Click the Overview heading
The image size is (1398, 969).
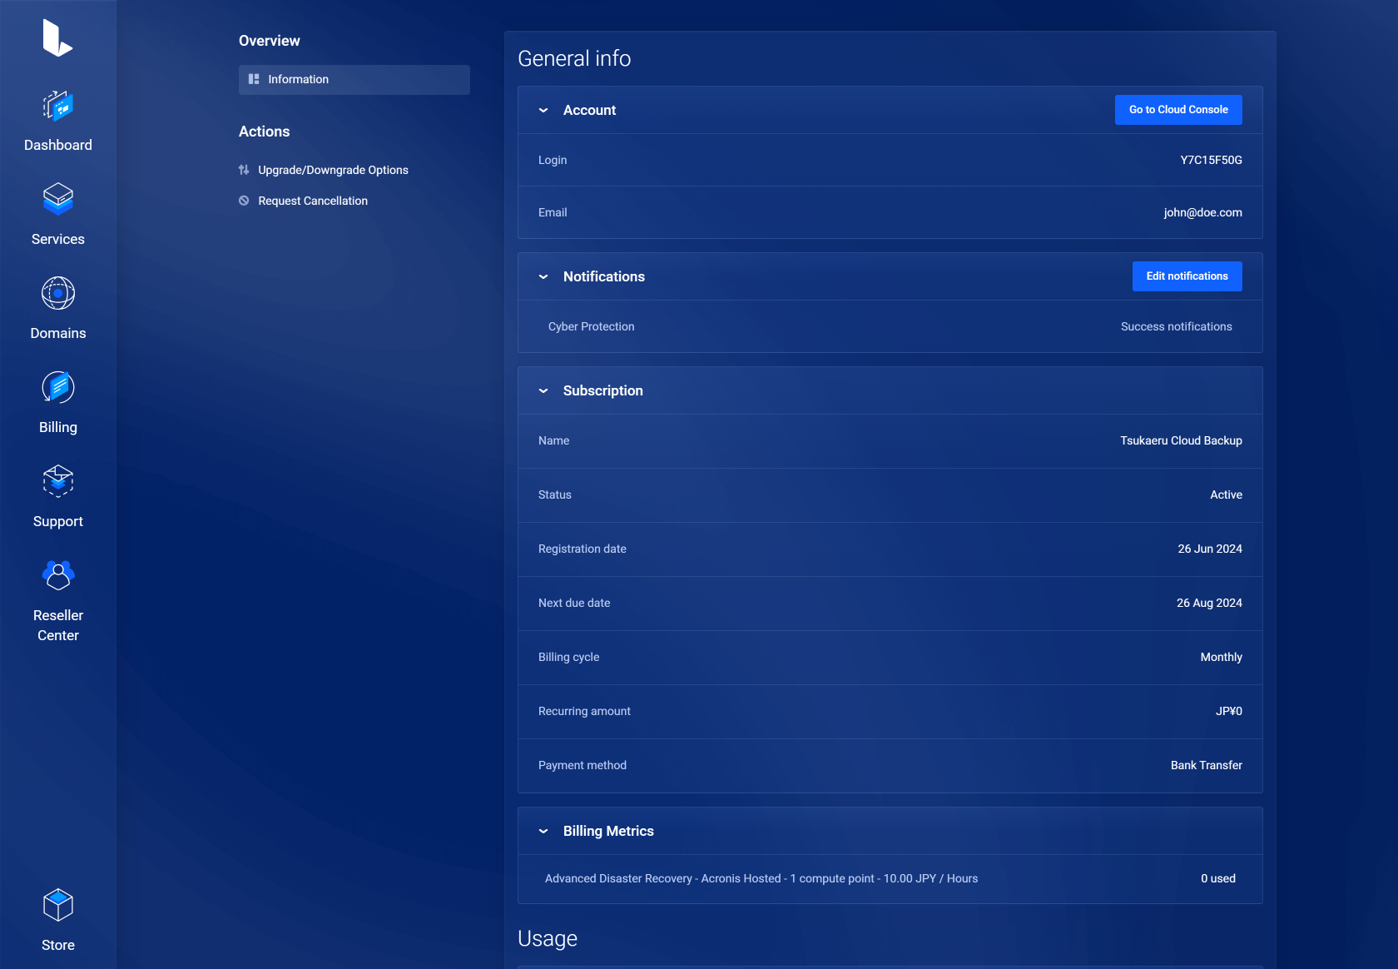pyautogui.click(x=269, y=41)
